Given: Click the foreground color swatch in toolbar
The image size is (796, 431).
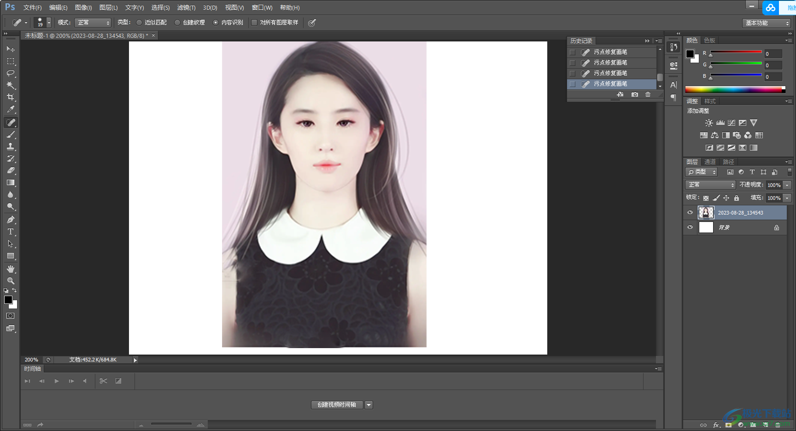Looking at the screenshot, I should click(x=8, y=300).
